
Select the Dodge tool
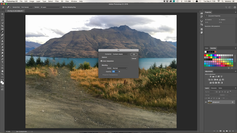[x=2, y=56]
